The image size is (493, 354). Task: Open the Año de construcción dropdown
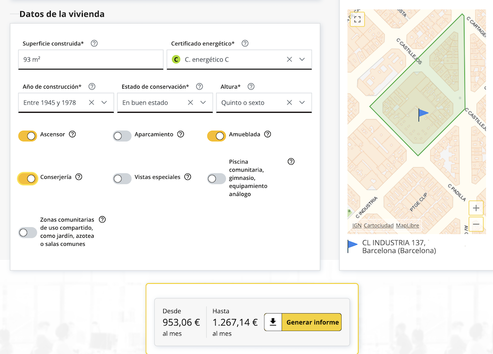tap(104, 103)
